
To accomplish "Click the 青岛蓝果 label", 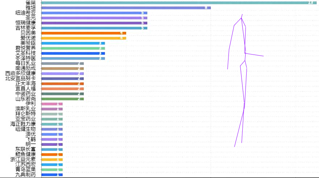I will [x=26, y=170].
